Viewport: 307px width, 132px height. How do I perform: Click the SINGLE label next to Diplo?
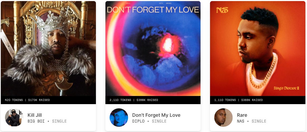[x=159, y=121]
